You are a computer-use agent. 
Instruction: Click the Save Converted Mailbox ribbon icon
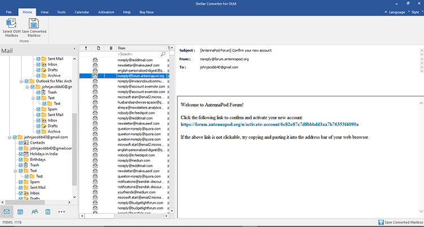[x=34, y=23]
